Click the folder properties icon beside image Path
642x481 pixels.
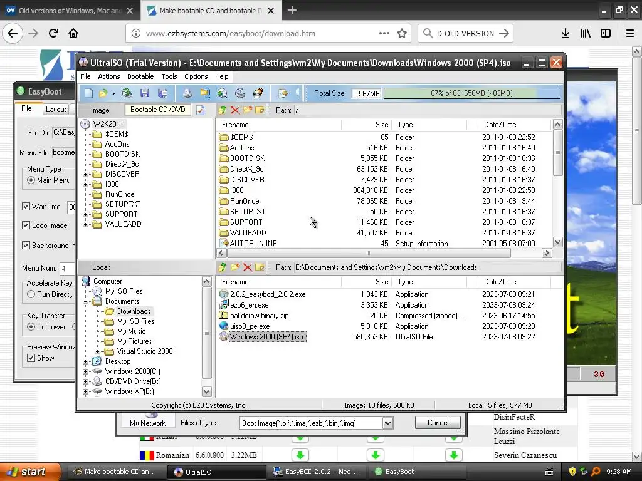(260, 110)
